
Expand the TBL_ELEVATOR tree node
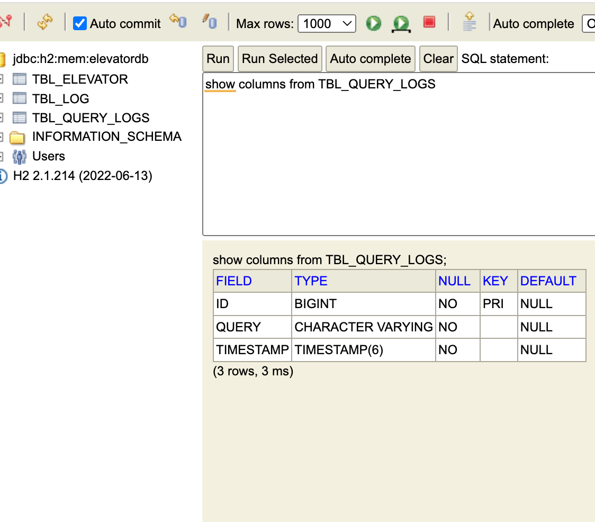coord(2,79)
